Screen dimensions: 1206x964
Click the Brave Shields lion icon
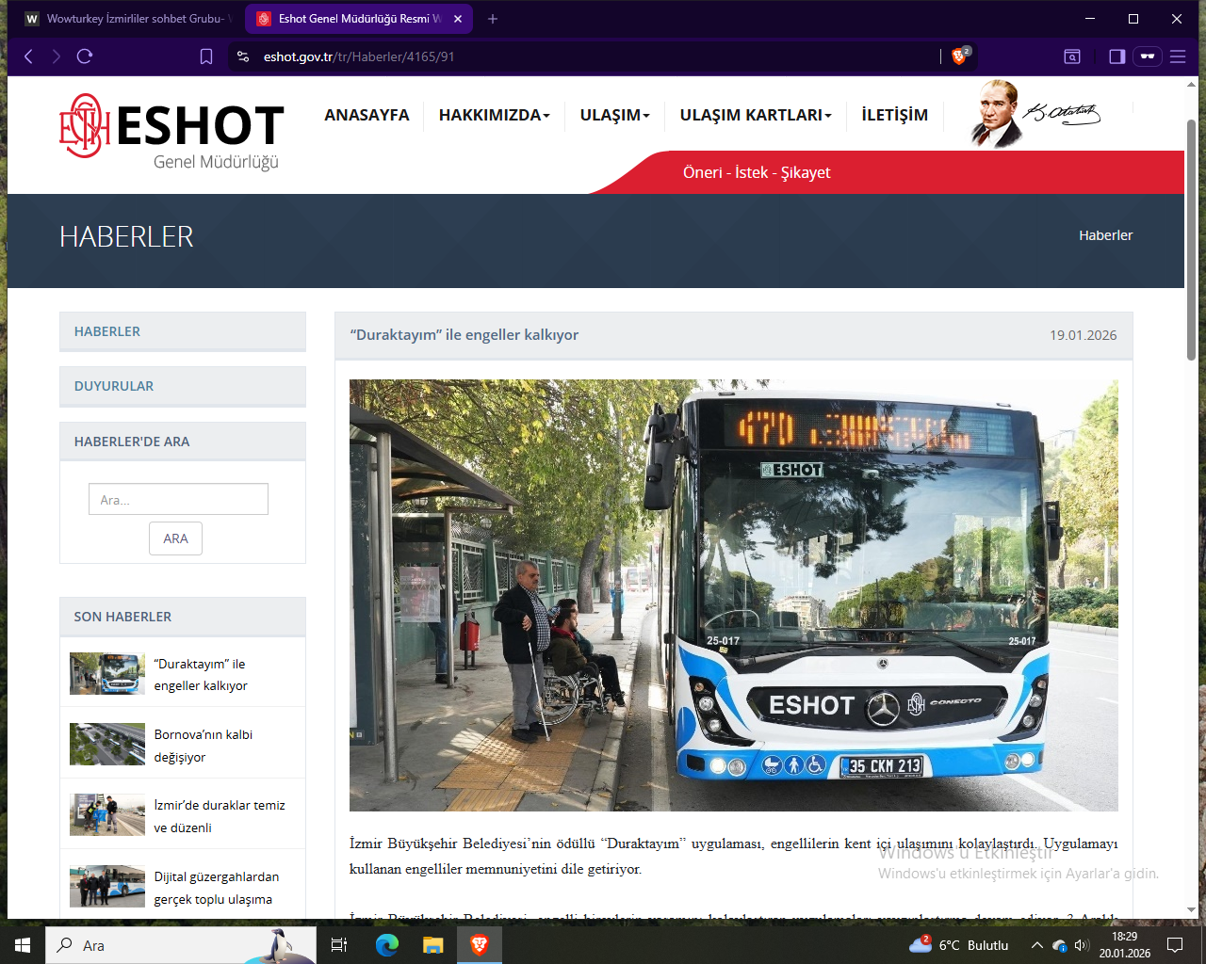[x=958, y=56]
